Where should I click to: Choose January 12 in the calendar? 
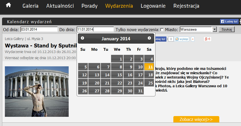(x=83, y=75)
